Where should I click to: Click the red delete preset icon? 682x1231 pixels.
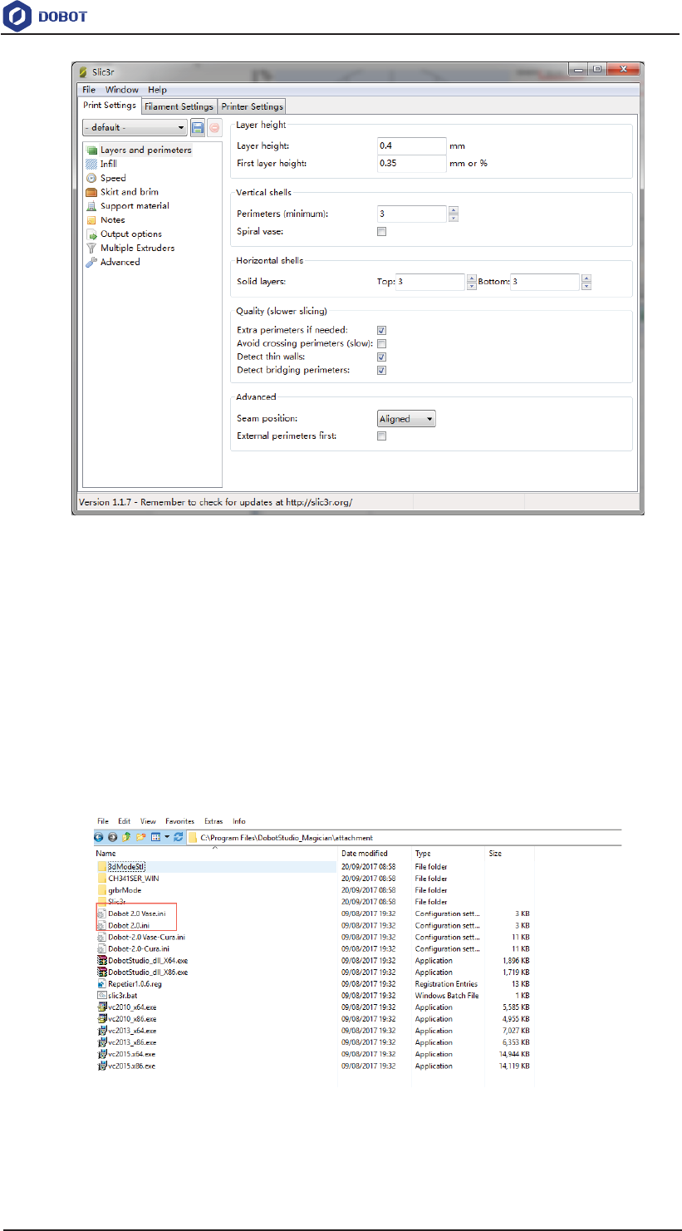click(x=214, y=128)
